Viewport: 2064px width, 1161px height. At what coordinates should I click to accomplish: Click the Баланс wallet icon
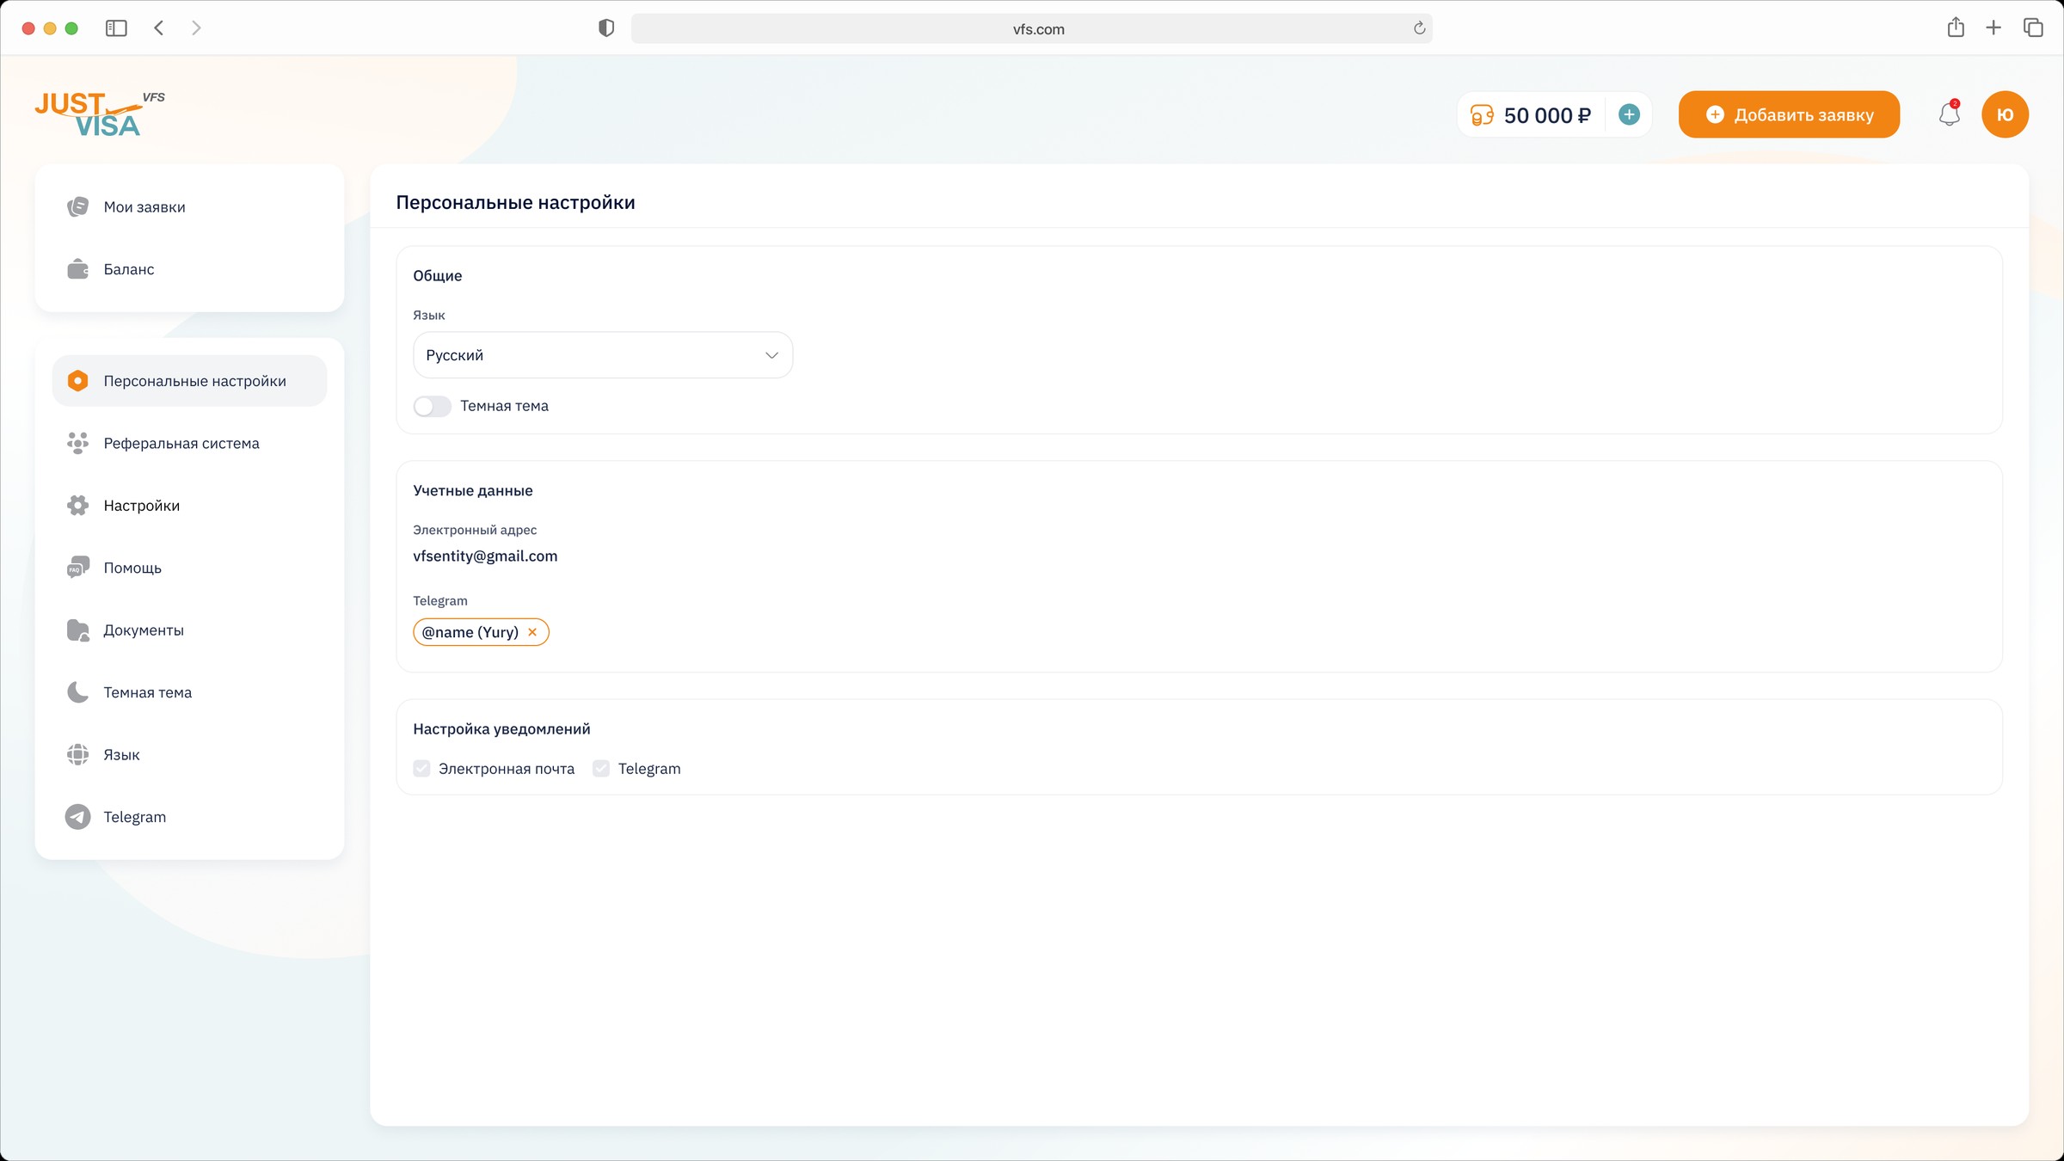point(77,269)
